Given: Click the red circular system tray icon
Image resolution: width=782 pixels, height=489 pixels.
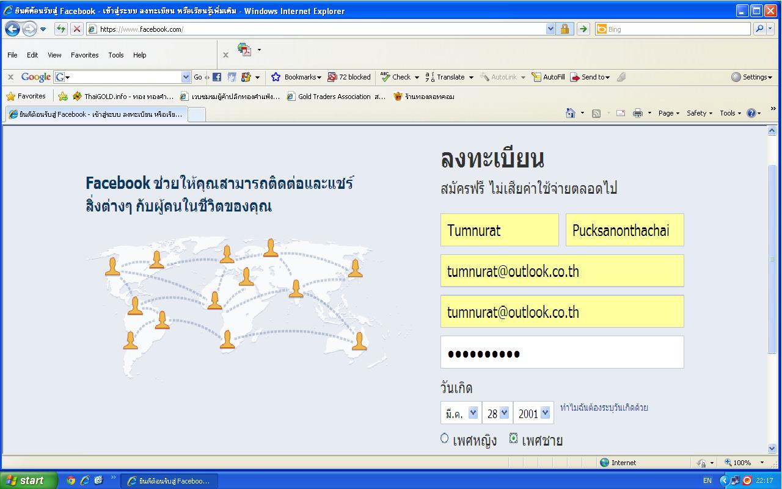Looking at the screenshot, I should pyautogui.click(x=747, y=480).
